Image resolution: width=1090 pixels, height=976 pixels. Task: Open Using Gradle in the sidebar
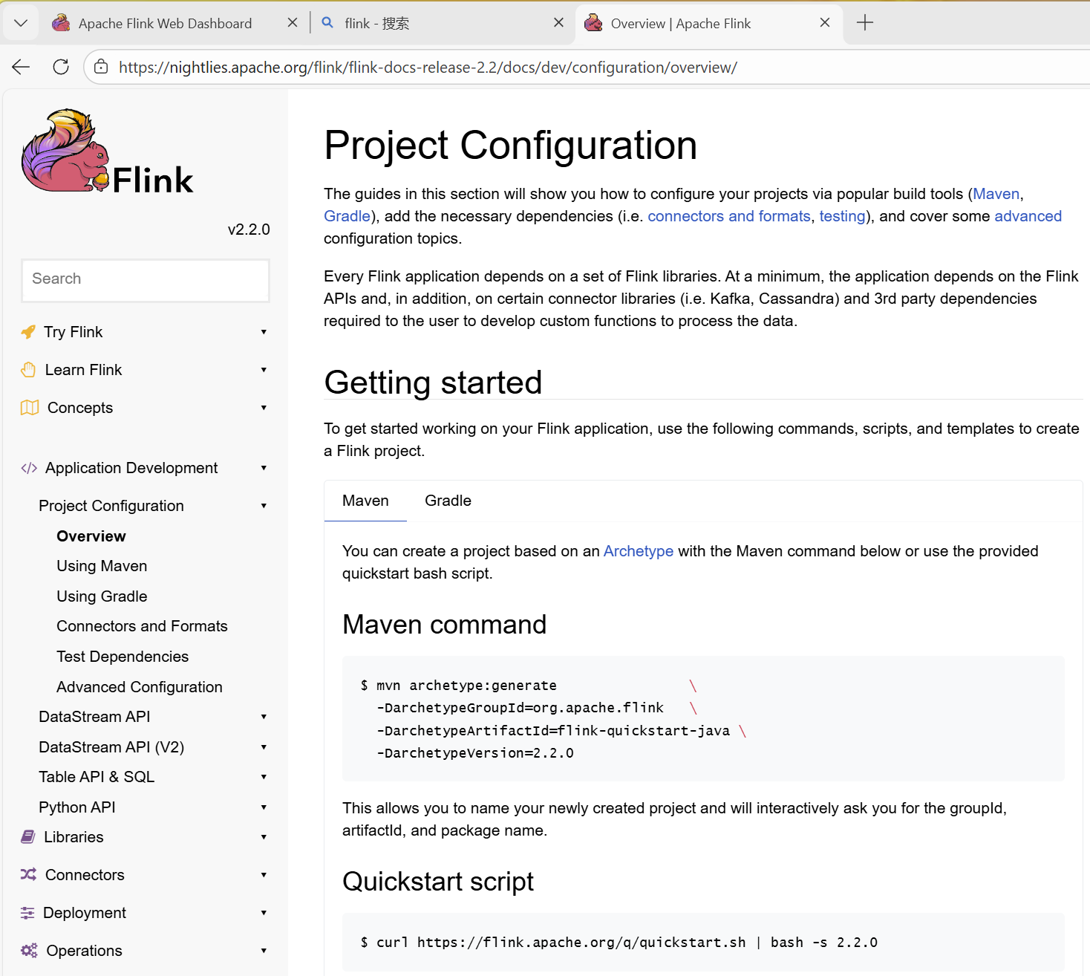(x=102, y=596)
